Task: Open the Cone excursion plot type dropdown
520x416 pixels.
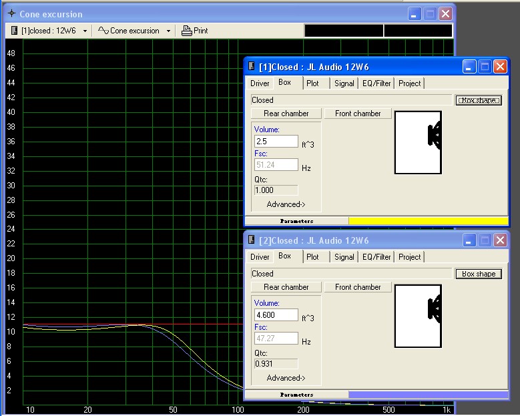Action: coord(168,31)
